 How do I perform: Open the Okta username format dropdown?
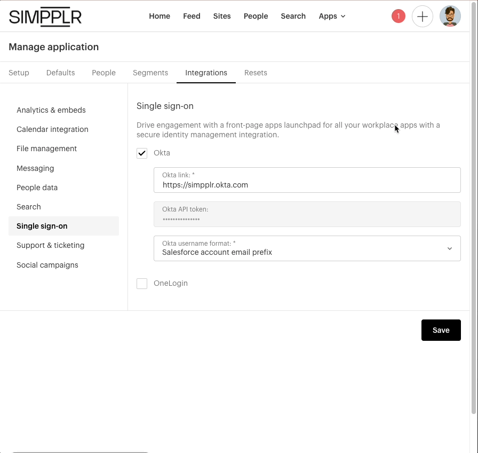pyautogui.click(x=307, y=248)
